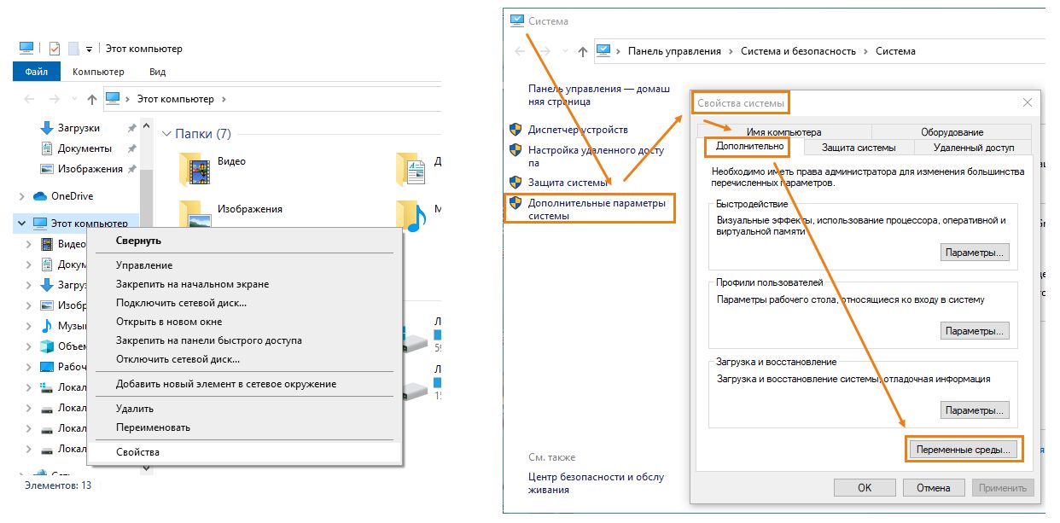This screenshot has height=523, width=1060.
Task: Select Удалить in the context menu
Action: [x=243, y=409]
